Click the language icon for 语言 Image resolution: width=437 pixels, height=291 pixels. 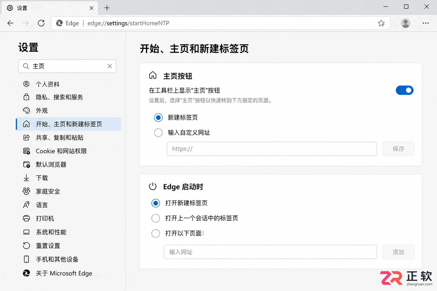tap(26, 205)
